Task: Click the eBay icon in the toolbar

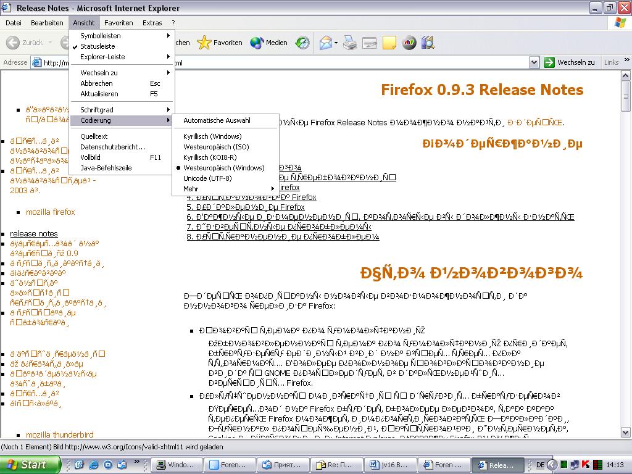Action: (x=409, y=43)
